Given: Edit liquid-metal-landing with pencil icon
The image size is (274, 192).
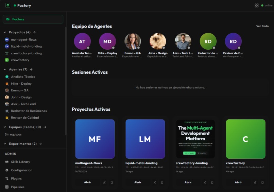Looking at the screenshot, I should click(155, 182).
